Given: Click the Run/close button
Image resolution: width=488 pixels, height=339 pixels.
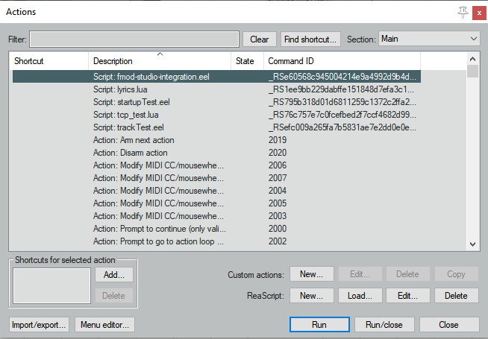Looking at the screenshot, I should tap(384, 325).
